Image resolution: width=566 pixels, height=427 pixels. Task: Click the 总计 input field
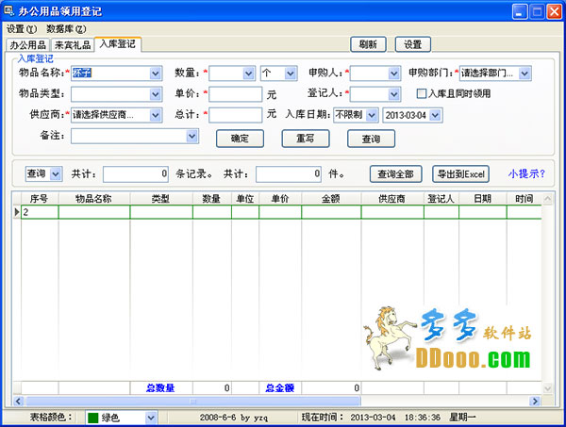[x=235, y=115]
